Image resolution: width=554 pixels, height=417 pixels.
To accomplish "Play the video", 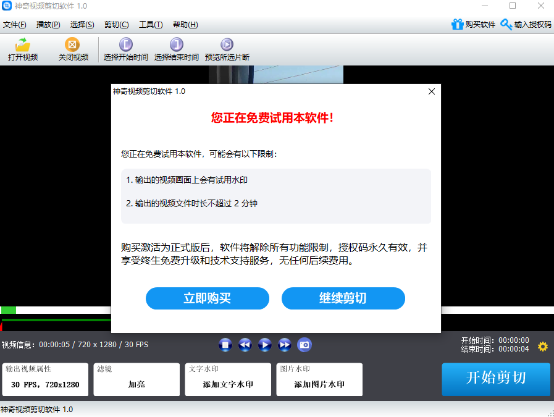I will [x=264, y=345].
